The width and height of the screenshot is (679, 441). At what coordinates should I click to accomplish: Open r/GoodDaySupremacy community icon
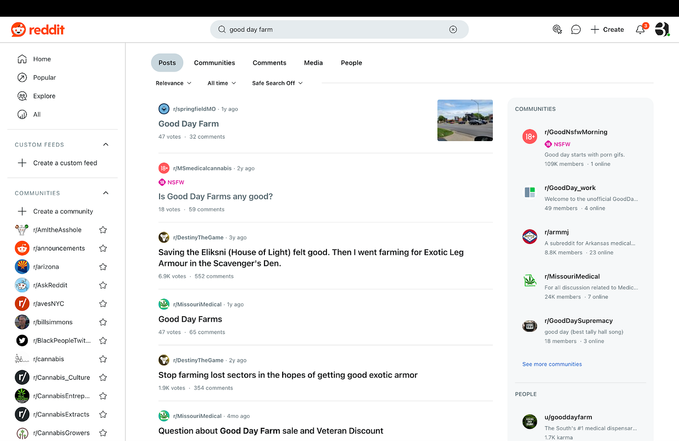[530, 326]
